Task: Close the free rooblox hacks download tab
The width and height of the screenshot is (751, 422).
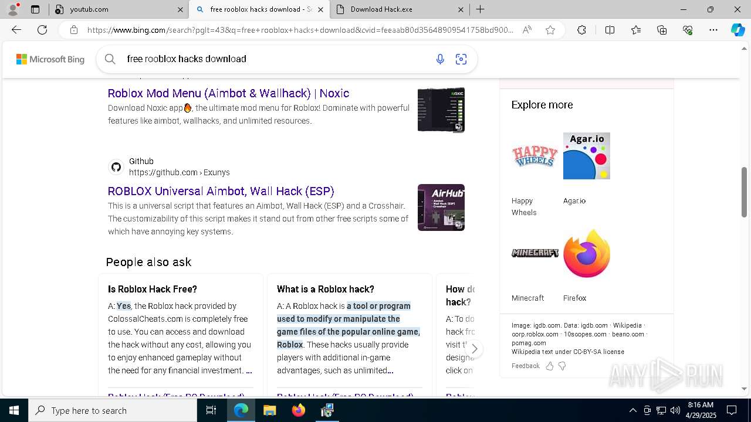Action: tap(320, 9)
